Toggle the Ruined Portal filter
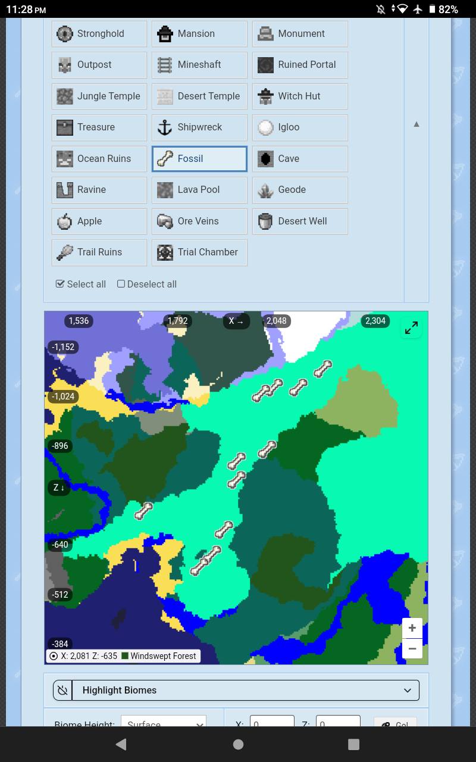Screen dimensions: 476x762 click(300, 65)
